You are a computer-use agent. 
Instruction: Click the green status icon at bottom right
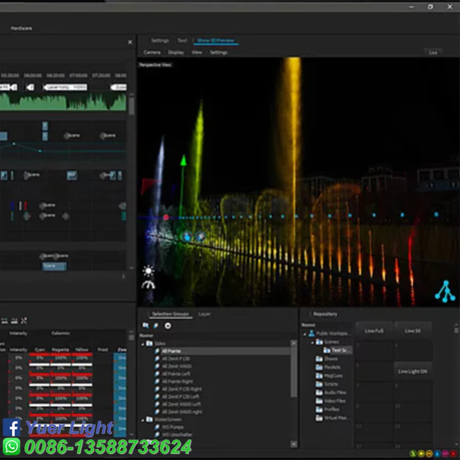tap(412, 454)
